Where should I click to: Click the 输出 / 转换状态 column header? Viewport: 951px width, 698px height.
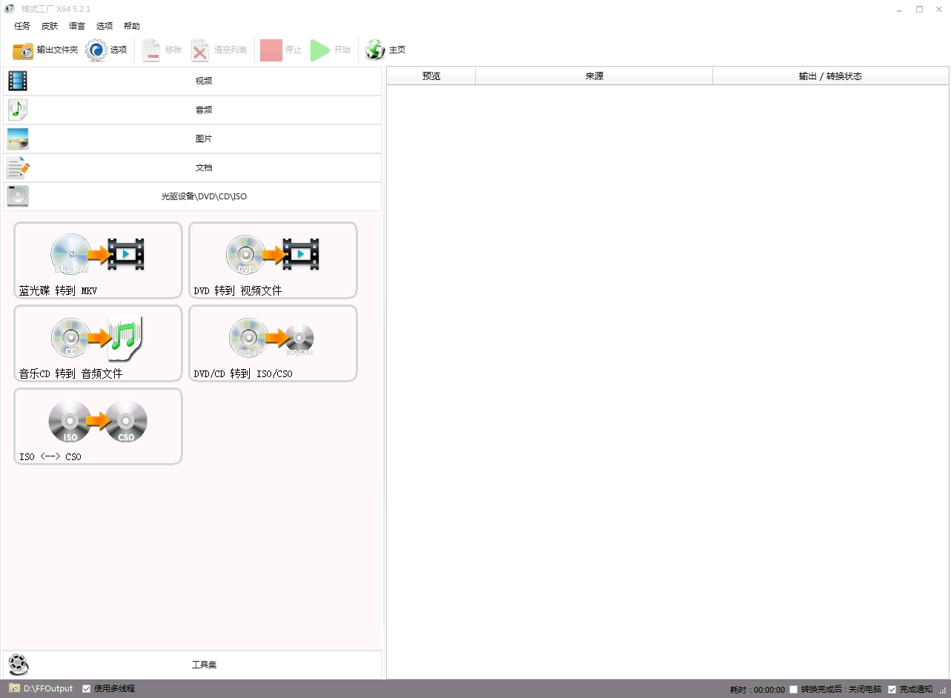[x=830, y=76]
